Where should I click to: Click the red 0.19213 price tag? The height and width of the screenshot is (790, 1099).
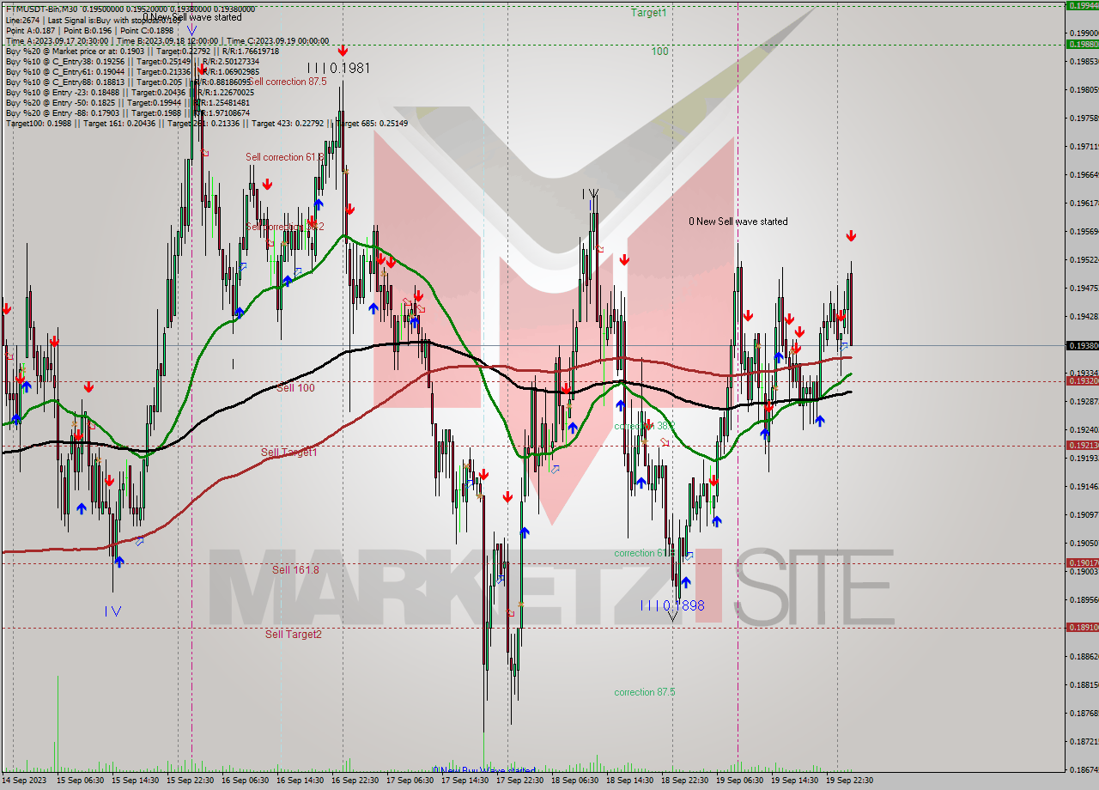click(x=1082, y=445)
